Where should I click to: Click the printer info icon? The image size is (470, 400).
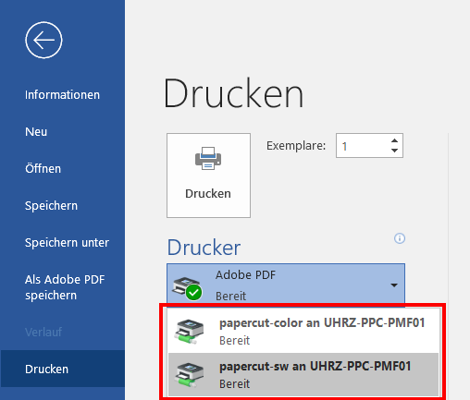point(400,238)
